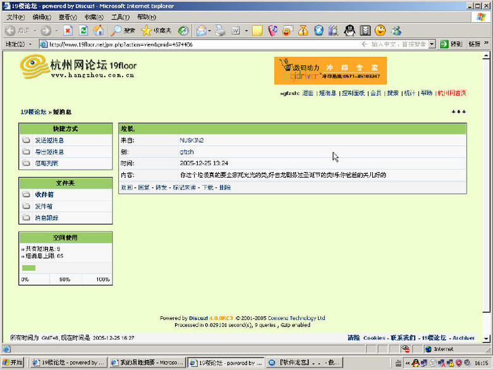Image resolution: width=493 pixels, height=370 pixels.
Task: Open Favorites (收藏夹) star button
Action: point(155,30)
